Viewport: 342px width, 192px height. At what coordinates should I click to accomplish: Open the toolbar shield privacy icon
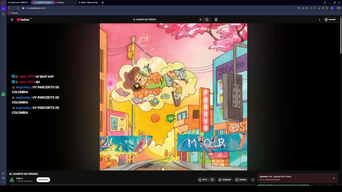click(x=307, y=8)
